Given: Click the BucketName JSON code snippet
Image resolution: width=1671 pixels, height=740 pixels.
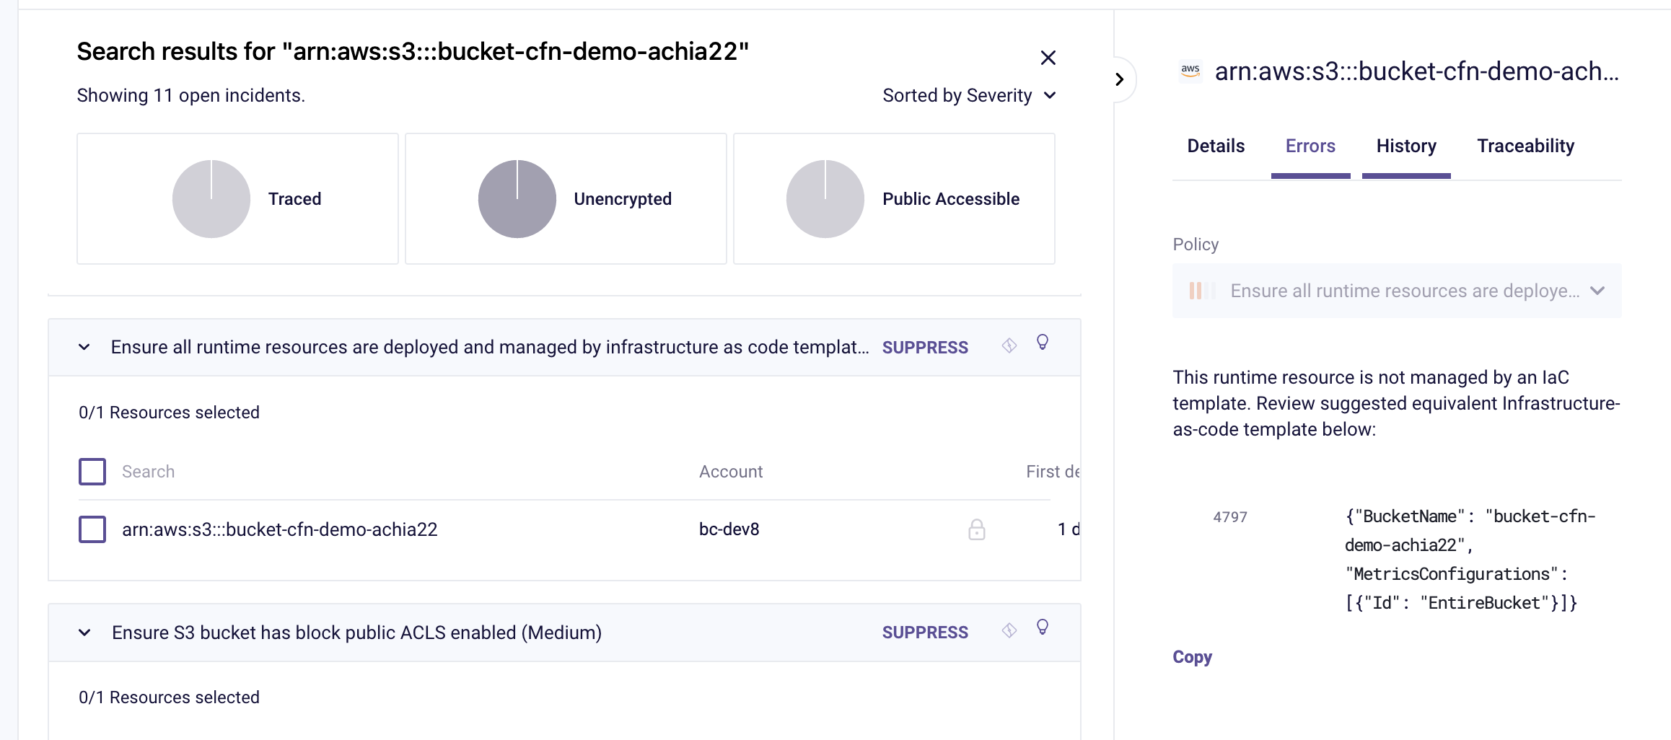Looking at the screenshot, I should pyautogui.click(x=1470, y=560).
